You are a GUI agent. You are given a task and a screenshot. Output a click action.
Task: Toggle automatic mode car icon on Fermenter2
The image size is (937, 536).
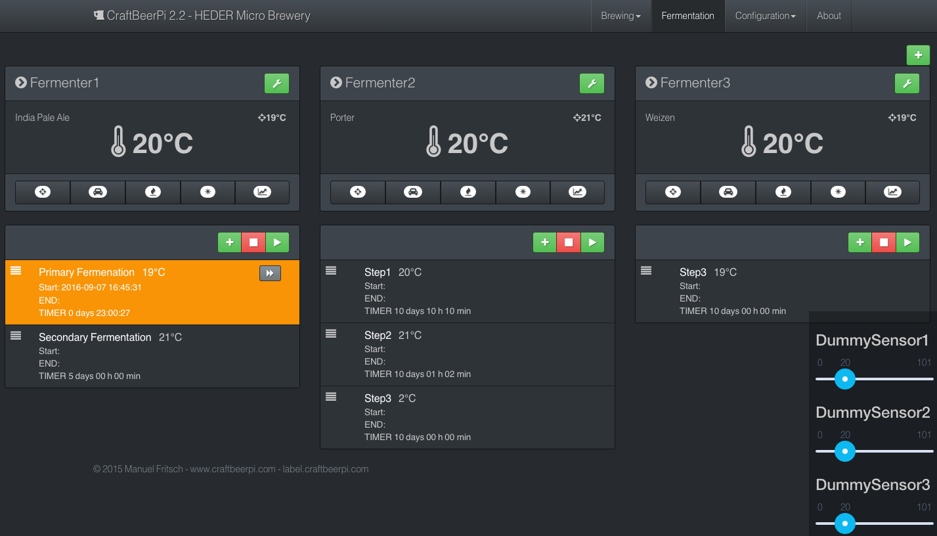413,192
